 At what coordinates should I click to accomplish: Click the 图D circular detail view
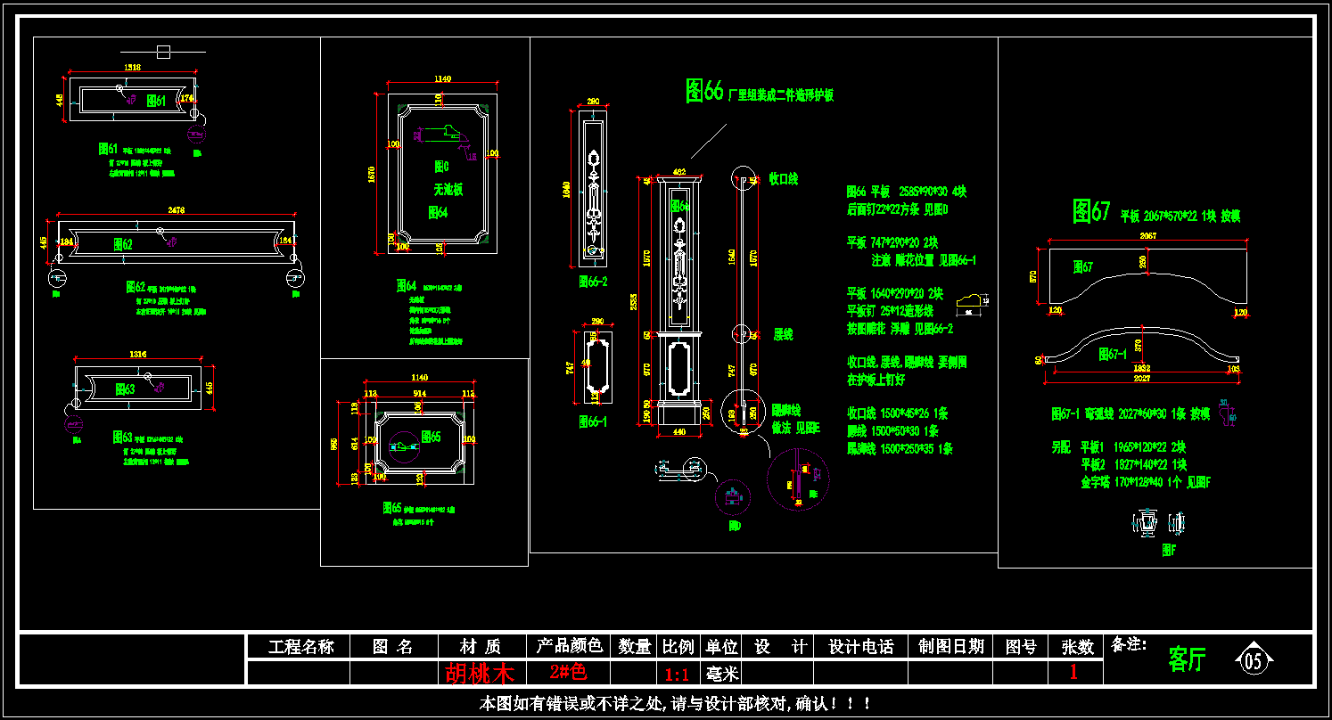(733, 496)
